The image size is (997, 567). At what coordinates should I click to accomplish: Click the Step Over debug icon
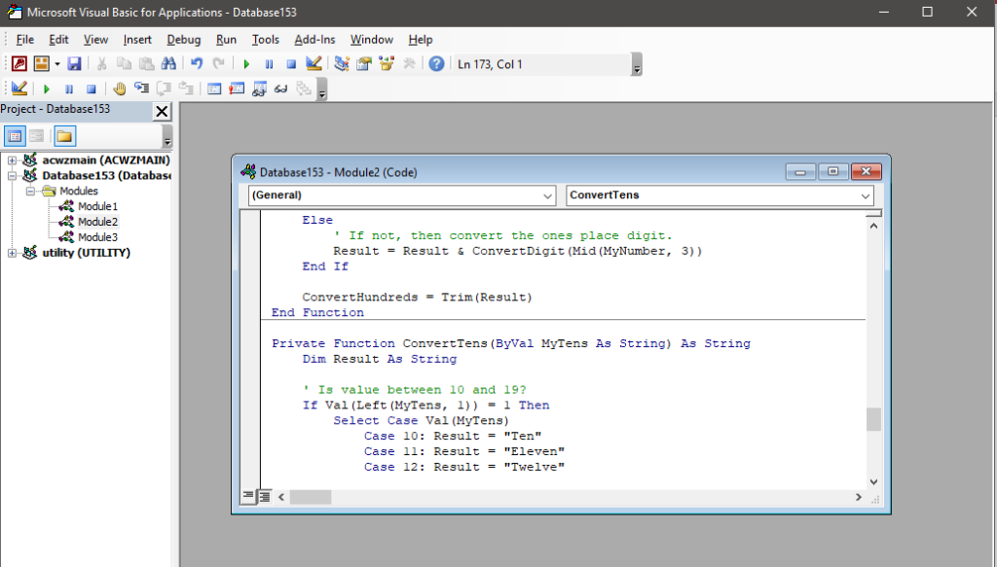tap(164, 89)
